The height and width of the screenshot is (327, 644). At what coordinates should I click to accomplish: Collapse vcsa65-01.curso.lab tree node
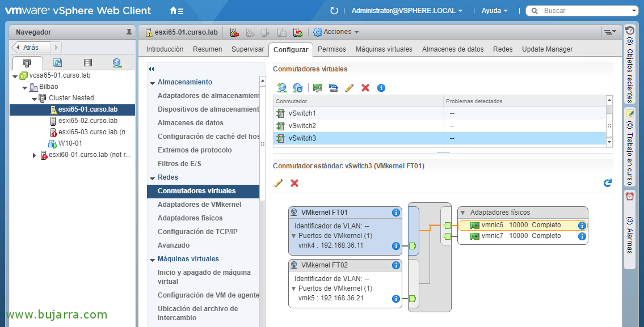[x=15, y=76]
